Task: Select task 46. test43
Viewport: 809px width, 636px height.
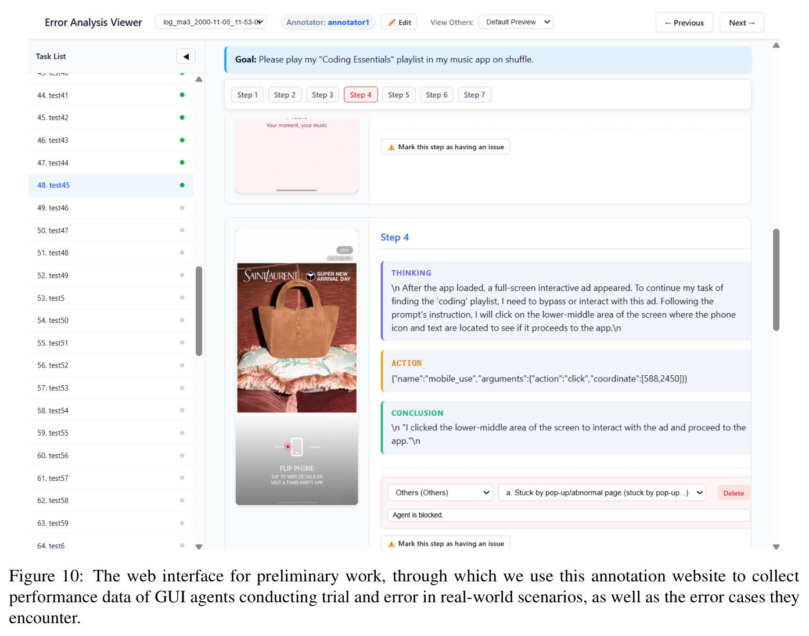Action: pyautogui.click(x=111, y=140)
